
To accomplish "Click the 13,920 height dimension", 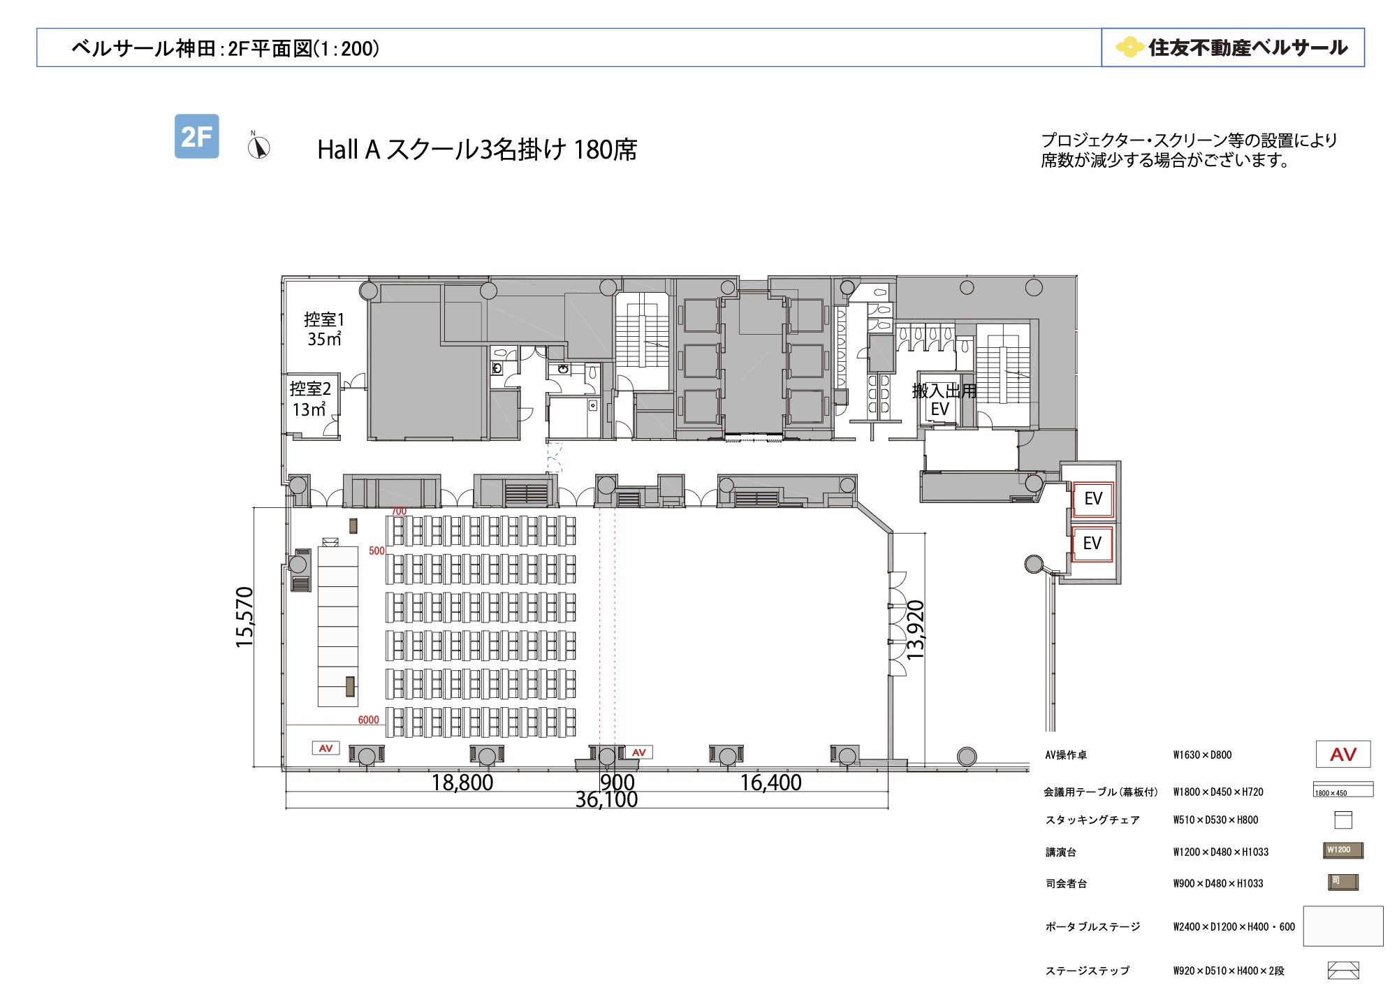I will click(x=915, y=630).
